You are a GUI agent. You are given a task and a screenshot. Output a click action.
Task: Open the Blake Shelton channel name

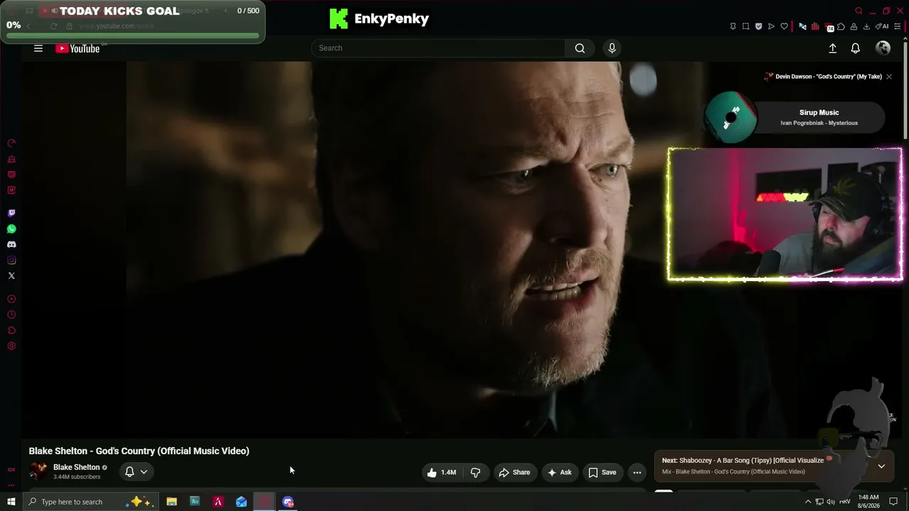(x=77, y=467)
